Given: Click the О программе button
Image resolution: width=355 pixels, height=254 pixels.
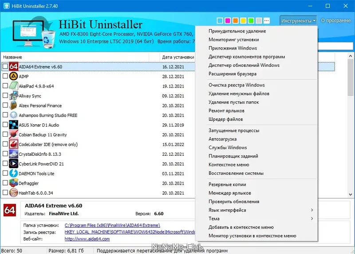Looking at the screenshot, I should [x=336, y=20].
